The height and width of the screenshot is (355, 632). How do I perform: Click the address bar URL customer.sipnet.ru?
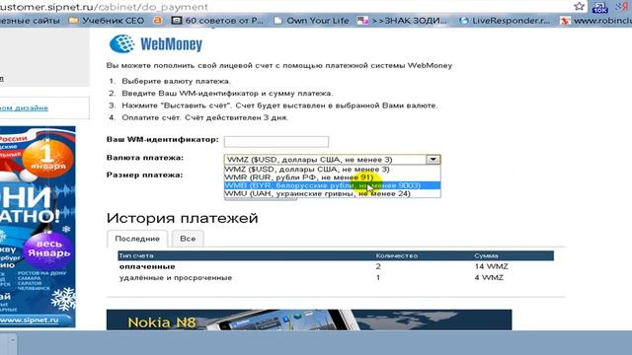(x=104, y=7)
